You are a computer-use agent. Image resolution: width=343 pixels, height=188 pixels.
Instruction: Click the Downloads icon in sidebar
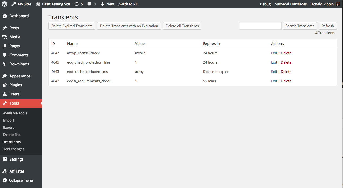(x=5, y=64)
